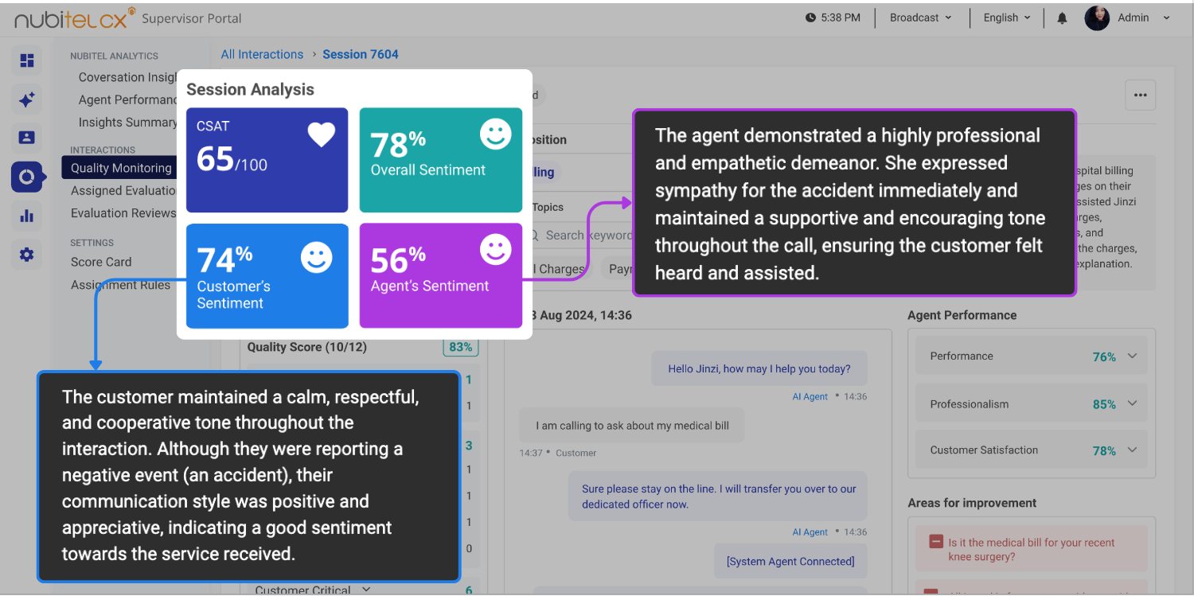Click the Admin profile avatar
1194x596 pixels.
[x=1097, y=18]
